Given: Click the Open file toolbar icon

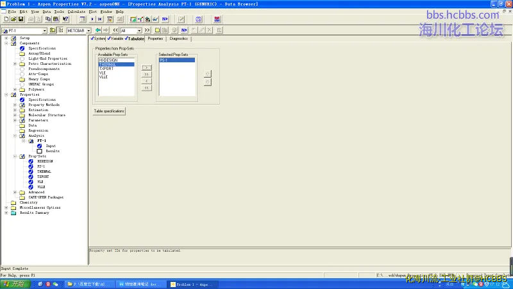Looking at the screenshot, I should coord(13,19).
